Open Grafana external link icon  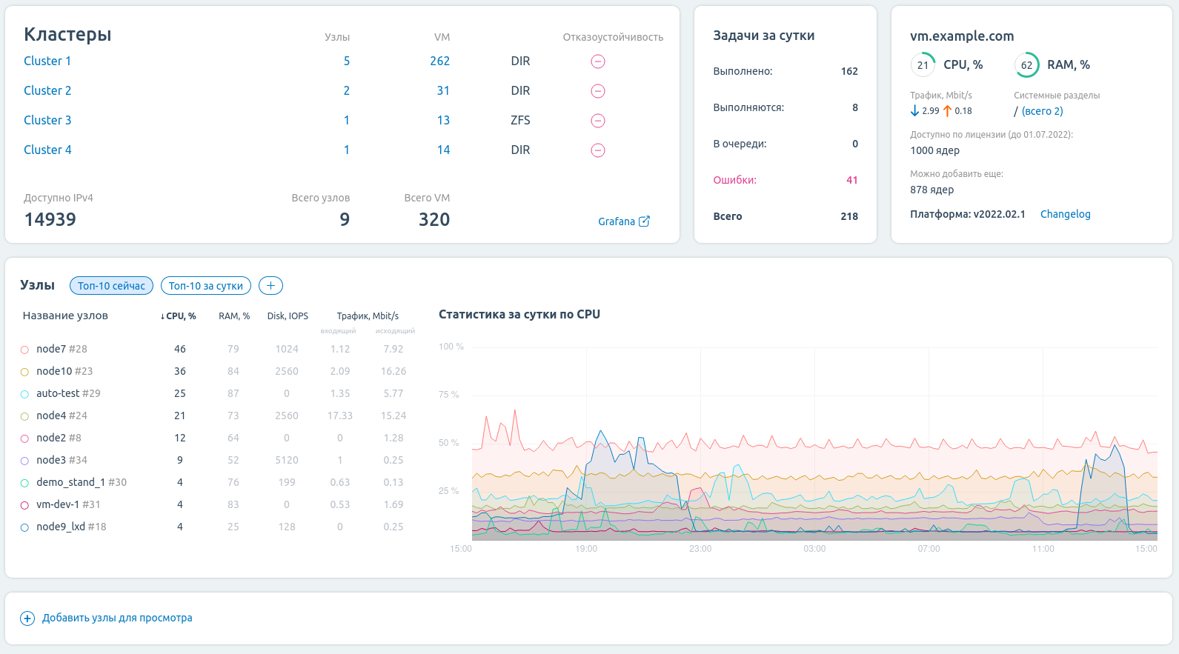pos(645,221)
